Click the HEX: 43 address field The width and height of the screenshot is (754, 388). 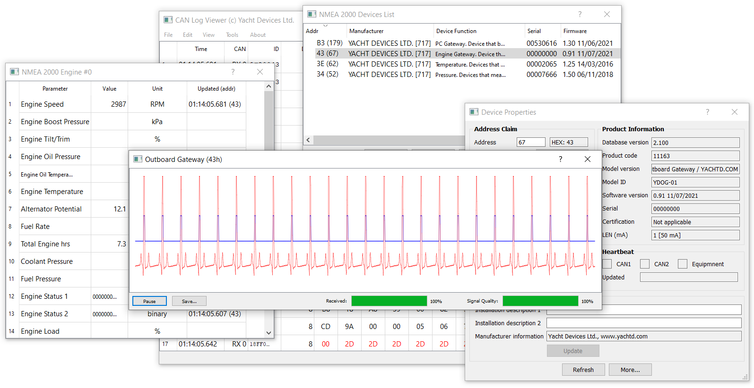coord(569,142)
